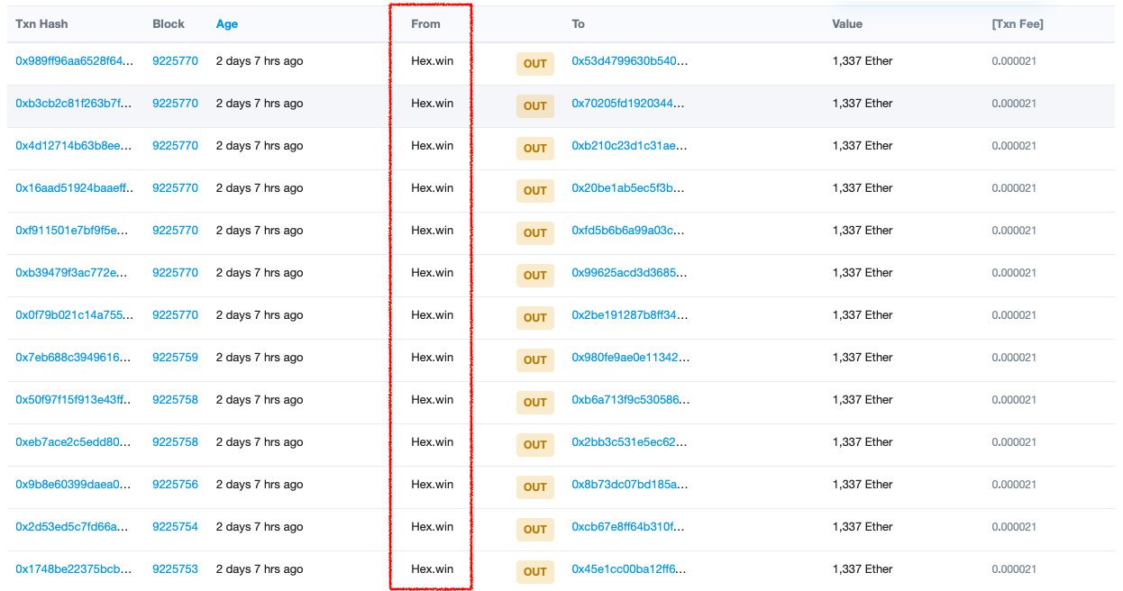The height and width of the screenshot is (591, 1123).
Task: Open block 9225758 in the 0x50f97f15 row
Action: coord(175,400)
